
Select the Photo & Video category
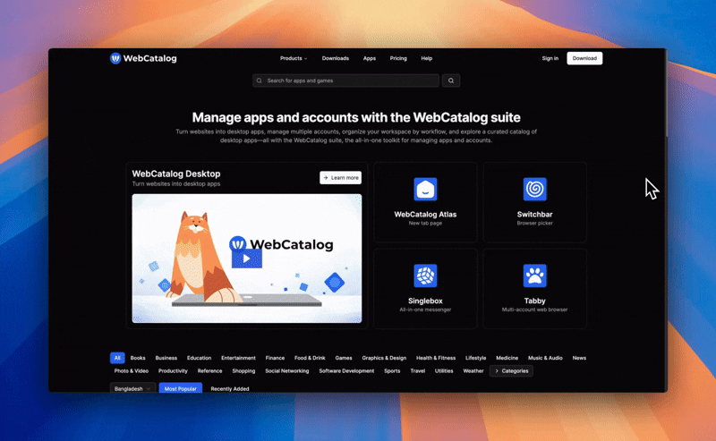tap(131, 370)
